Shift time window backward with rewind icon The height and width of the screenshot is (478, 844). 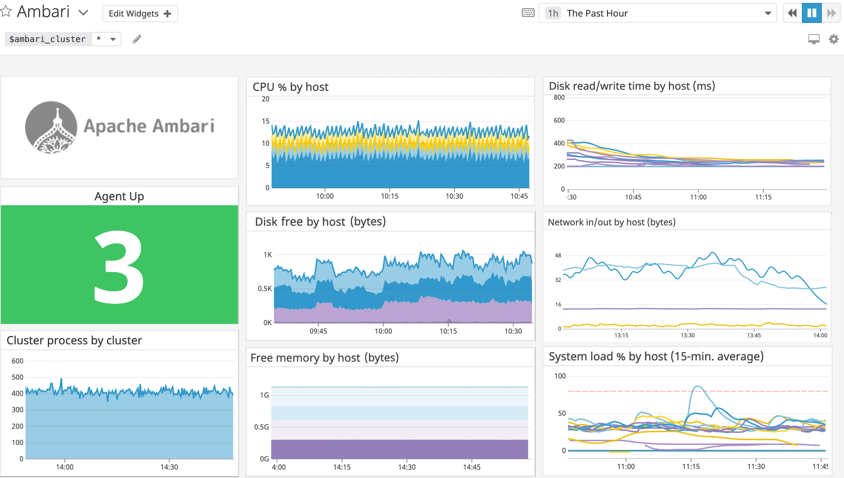792,13
